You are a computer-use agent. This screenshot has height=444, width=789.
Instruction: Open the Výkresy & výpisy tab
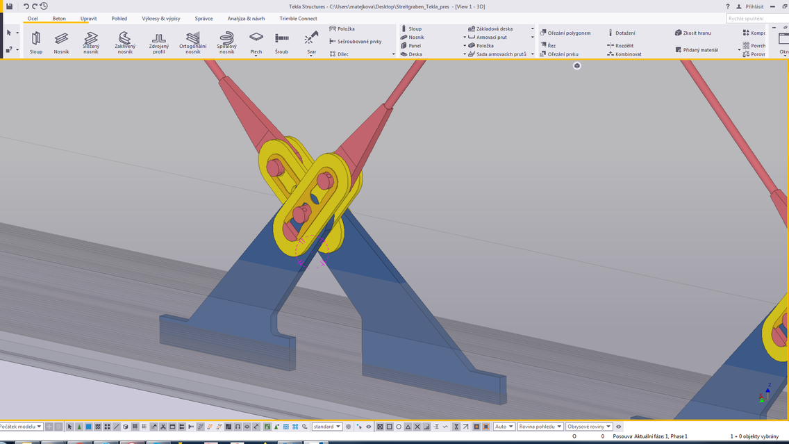[x=161, y=19]
